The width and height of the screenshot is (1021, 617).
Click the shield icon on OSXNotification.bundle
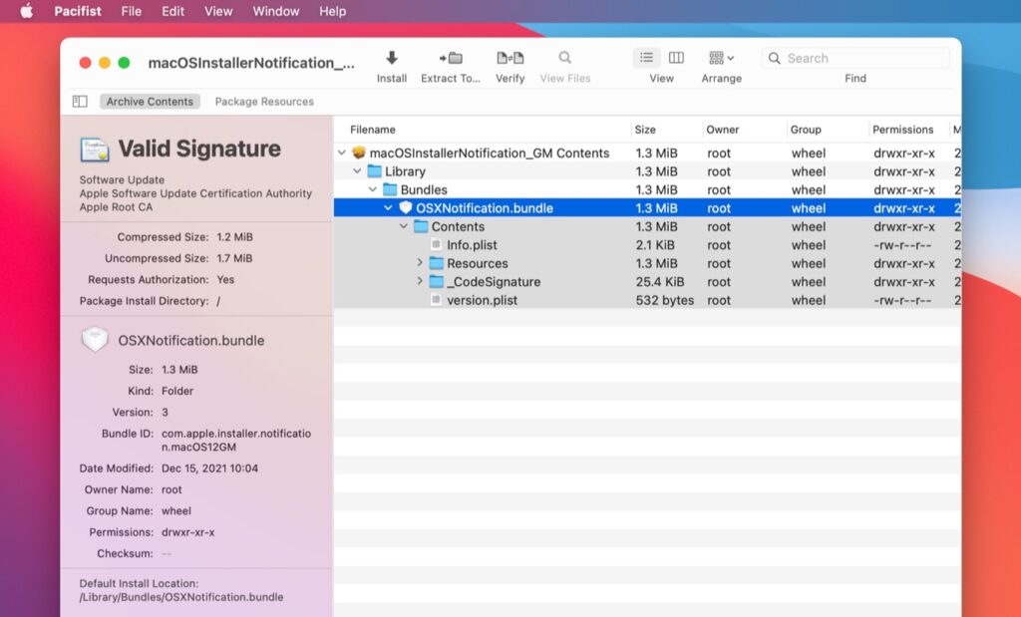click(408, 207)
